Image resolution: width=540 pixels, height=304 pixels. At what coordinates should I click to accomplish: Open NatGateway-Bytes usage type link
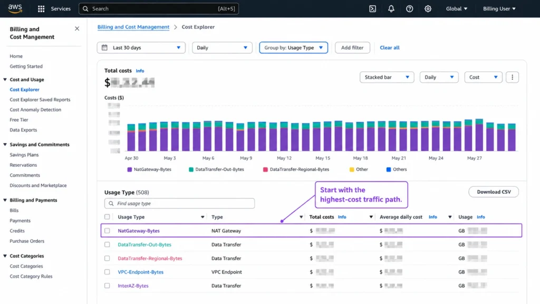pos(139,231)
